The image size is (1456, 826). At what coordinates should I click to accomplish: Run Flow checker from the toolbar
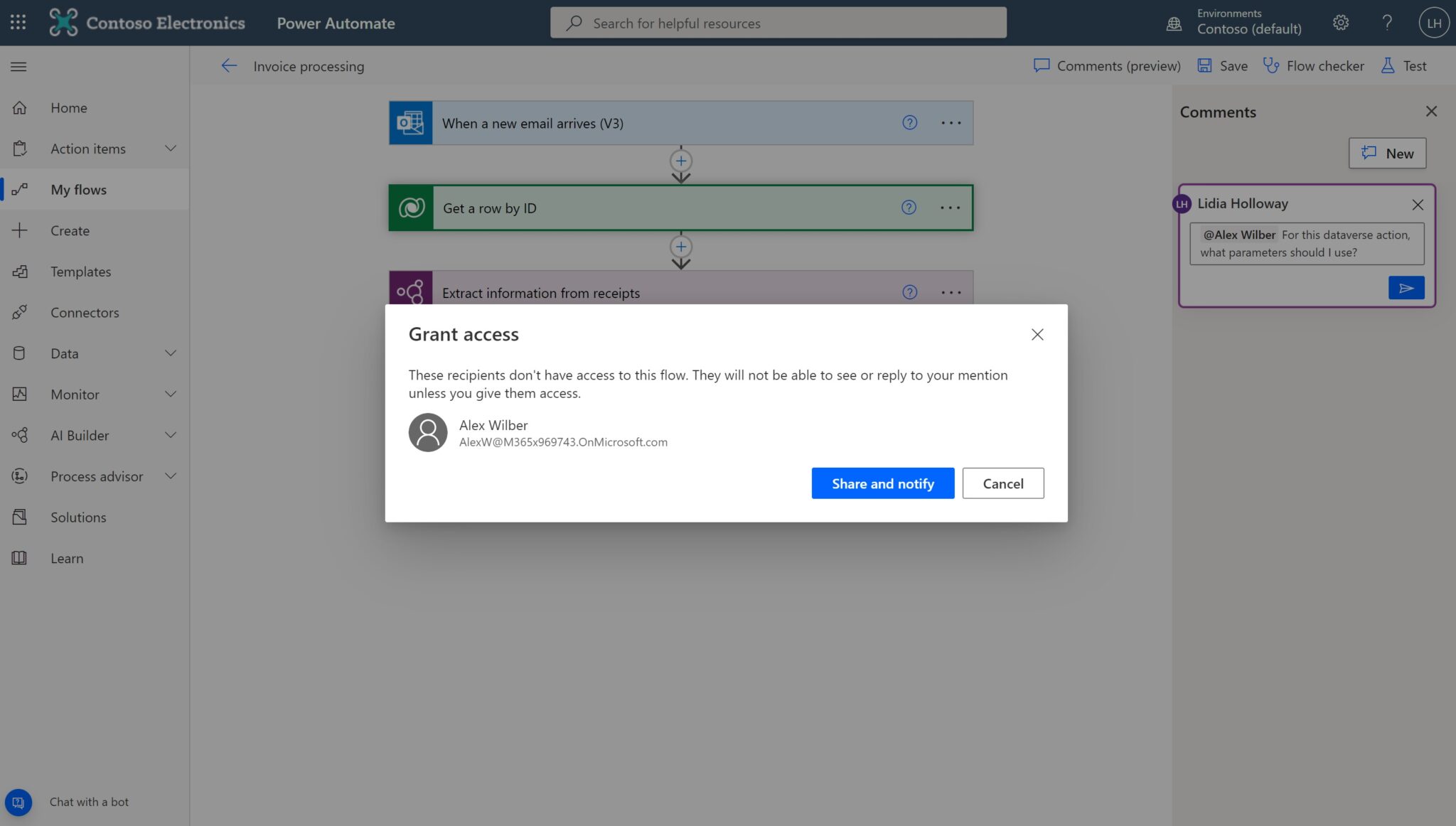click(1313, 65)
